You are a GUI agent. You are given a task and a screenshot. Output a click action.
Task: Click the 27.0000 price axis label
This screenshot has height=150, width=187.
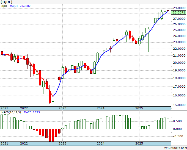[x=179, y=19]
